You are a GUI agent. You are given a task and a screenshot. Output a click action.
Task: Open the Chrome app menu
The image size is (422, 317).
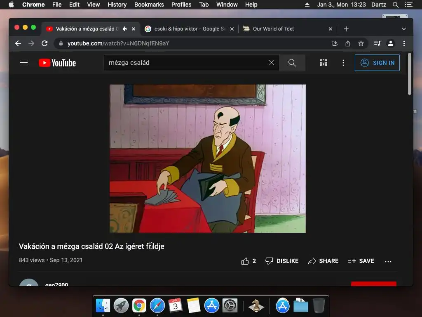pyautogui.click(x=33, y=5)
